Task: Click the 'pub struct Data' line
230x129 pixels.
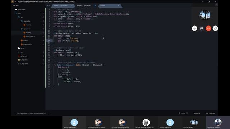Action: pyautogui.click(x=63, y=36)
